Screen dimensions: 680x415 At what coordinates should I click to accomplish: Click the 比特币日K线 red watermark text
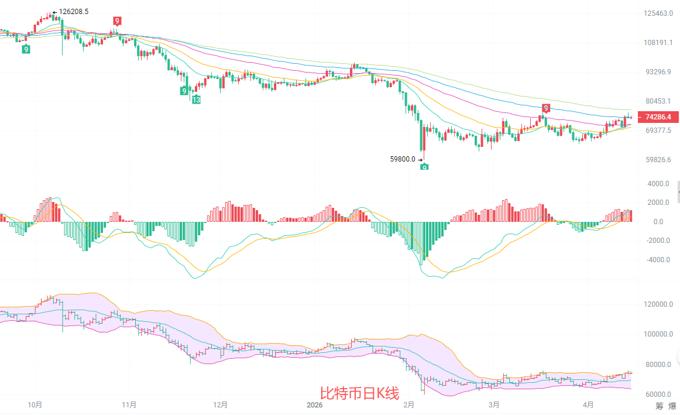coord(359,393)
